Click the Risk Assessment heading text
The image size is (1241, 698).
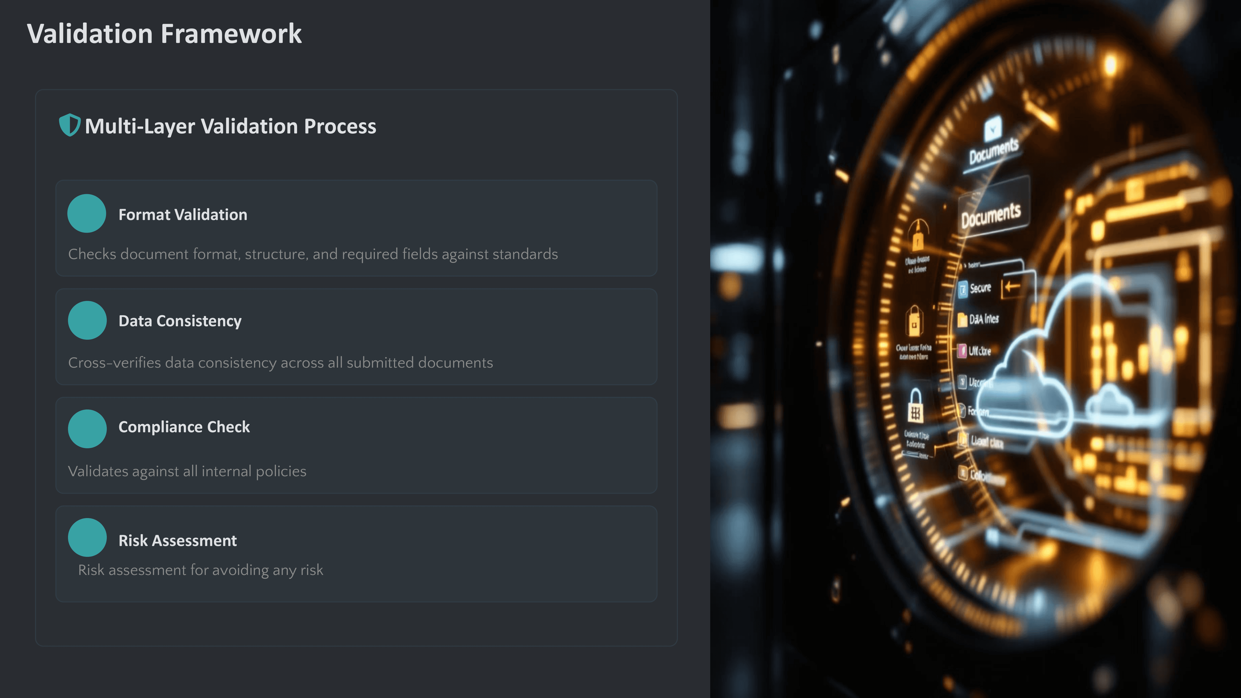pyautogui.click(x=177, y=541)
